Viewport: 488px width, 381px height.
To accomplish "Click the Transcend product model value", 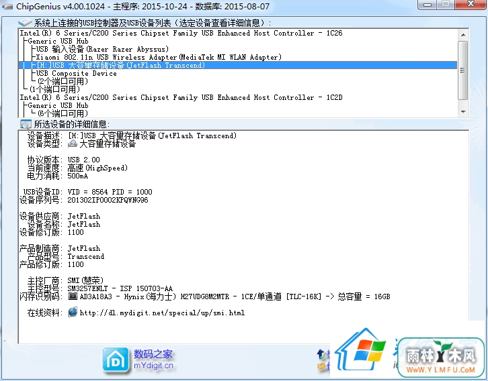I will pos(86,256).
